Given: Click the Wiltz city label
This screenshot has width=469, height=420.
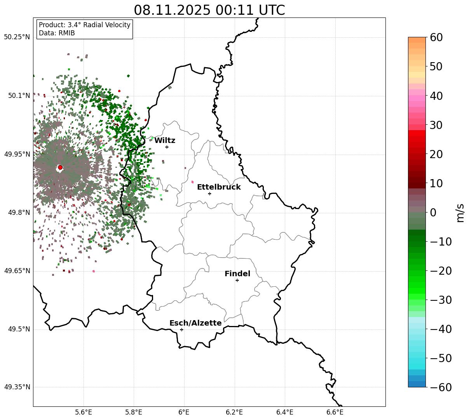Looking at the screenshot, I should [165, 141].
